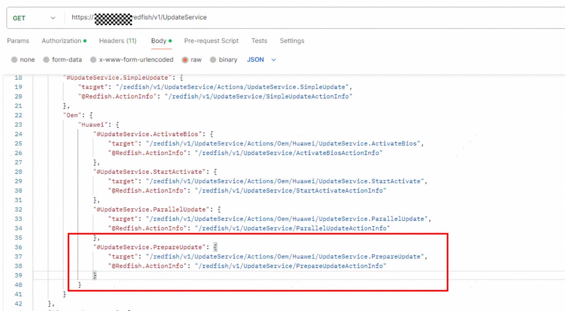This screenshot has width=565, height=311.
Task: Open the request Settings tab
Action: tap(292, 41)
